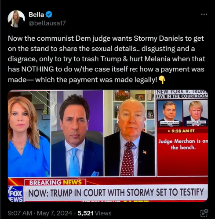Click the man with polka-dot tie
Viewport: 215px width, 219px height.
(x=130, y=134)
